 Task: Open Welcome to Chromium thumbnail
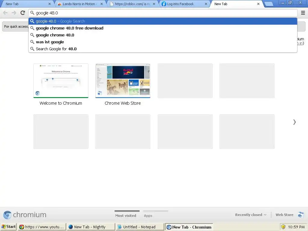(61, 81)
